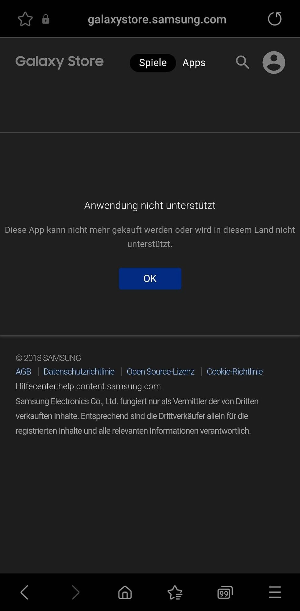Switch to the Apps tab
The image size is (300, 611).
point(194,63)
